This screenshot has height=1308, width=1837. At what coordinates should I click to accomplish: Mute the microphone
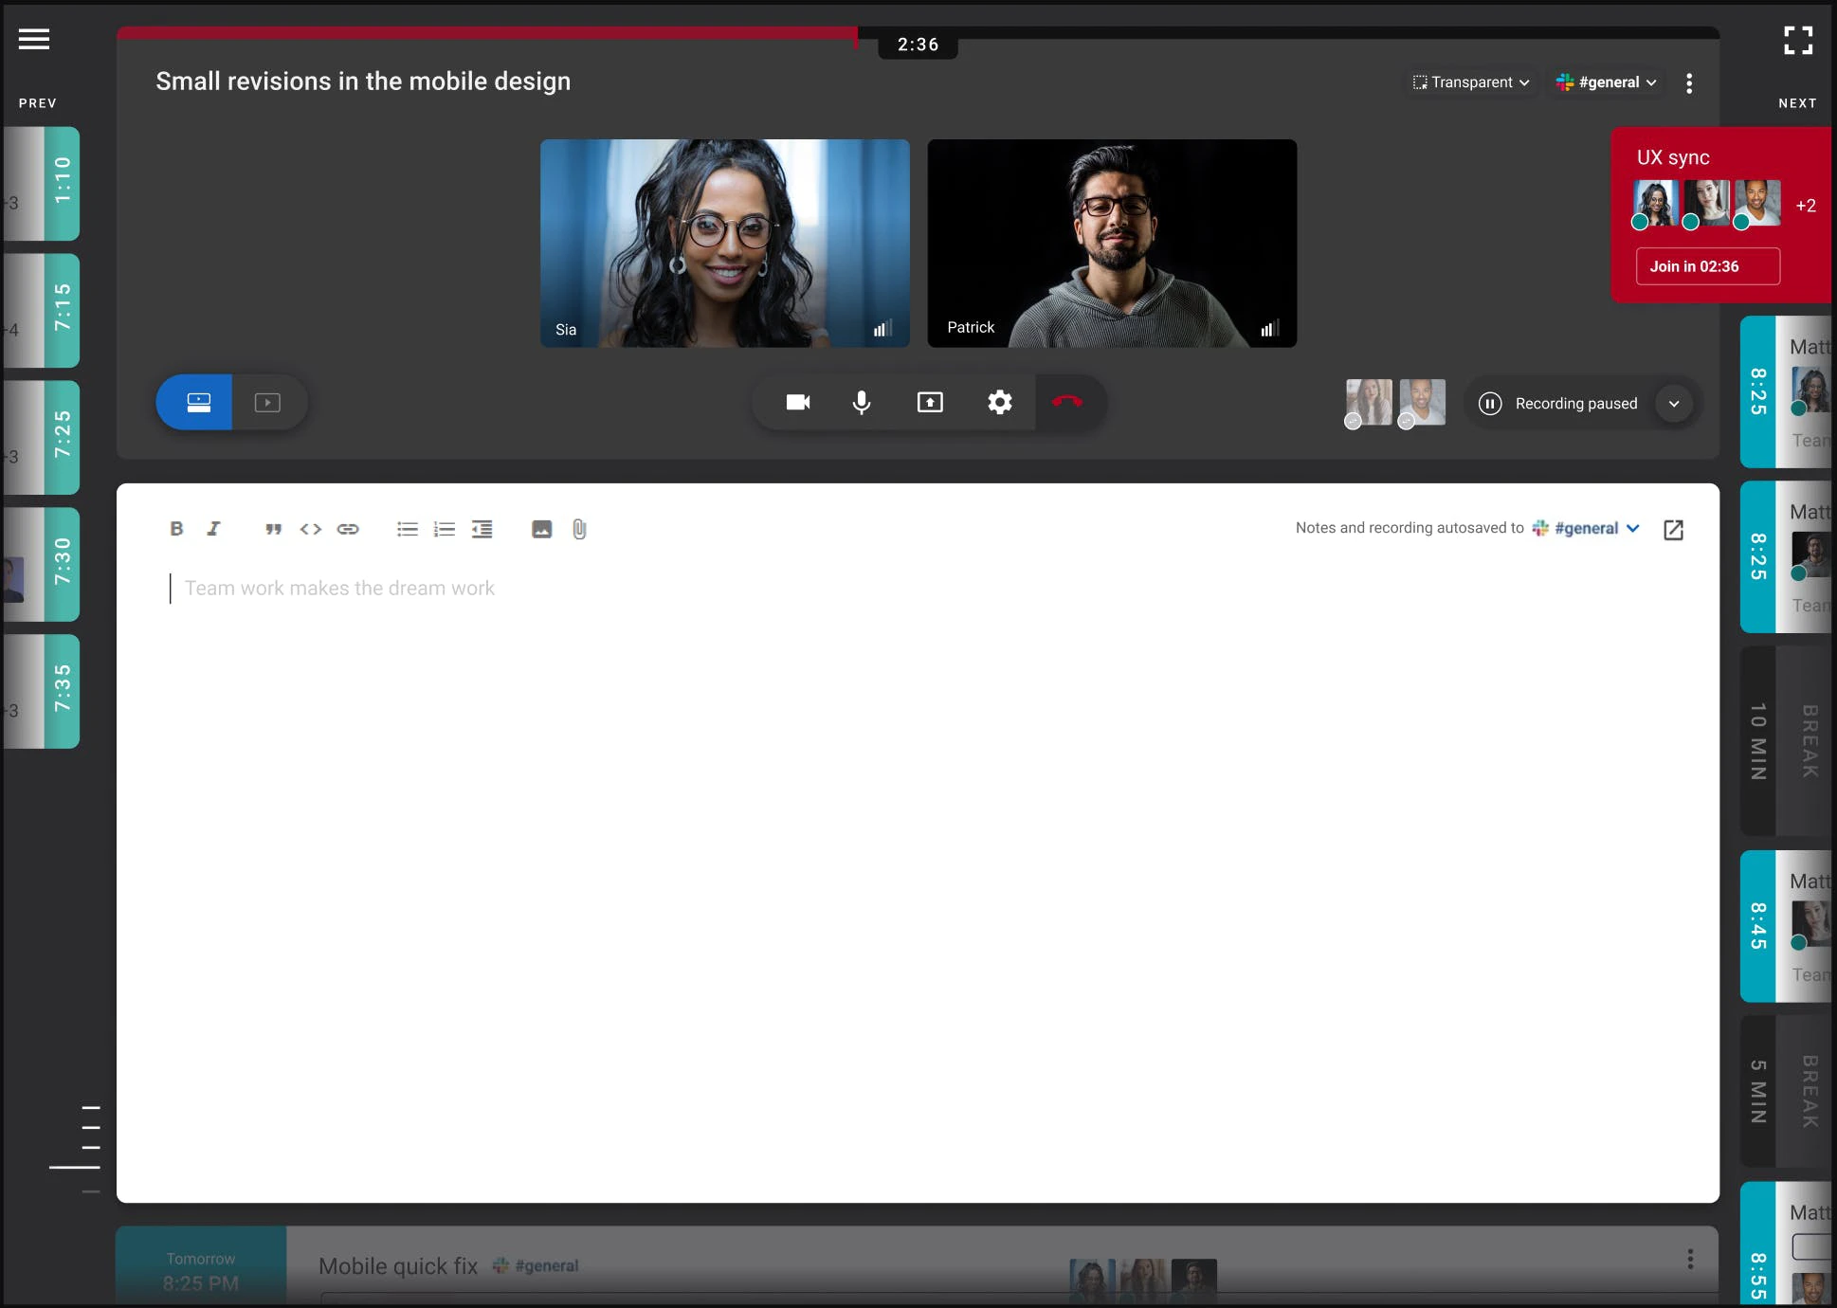[861, 402]
